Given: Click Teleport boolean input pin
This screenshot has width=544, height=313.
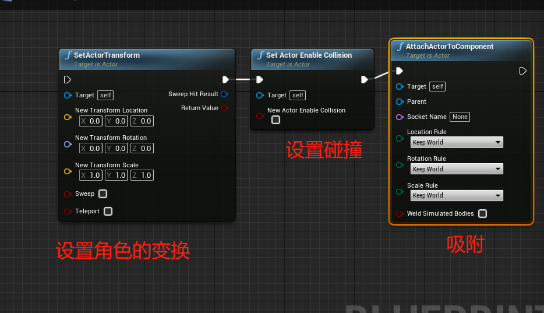Looking at the screenshot, I should pyautogui.click(x=68, y=212).
